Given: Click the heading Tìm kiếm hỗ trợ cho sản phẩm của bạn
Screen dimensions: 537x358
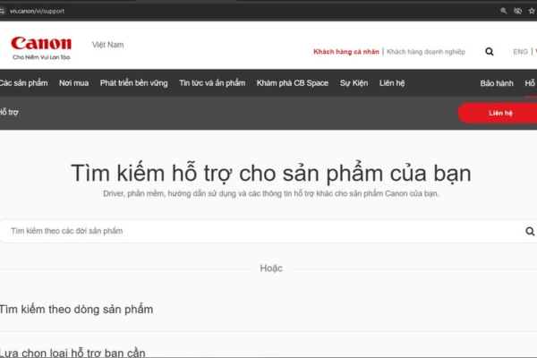Looking at the screenshot, I should [271, 173].
